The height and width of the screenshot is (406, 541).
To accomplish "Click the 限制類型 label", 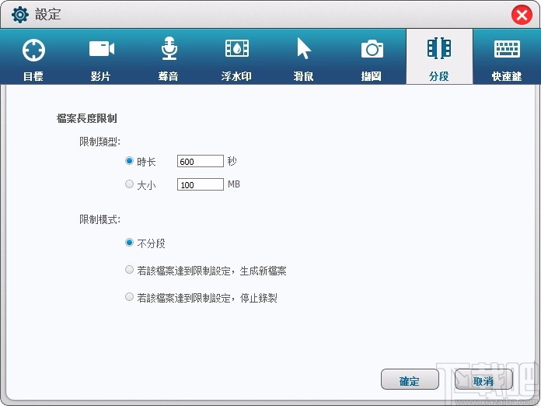I will click(x=99, y=142).
